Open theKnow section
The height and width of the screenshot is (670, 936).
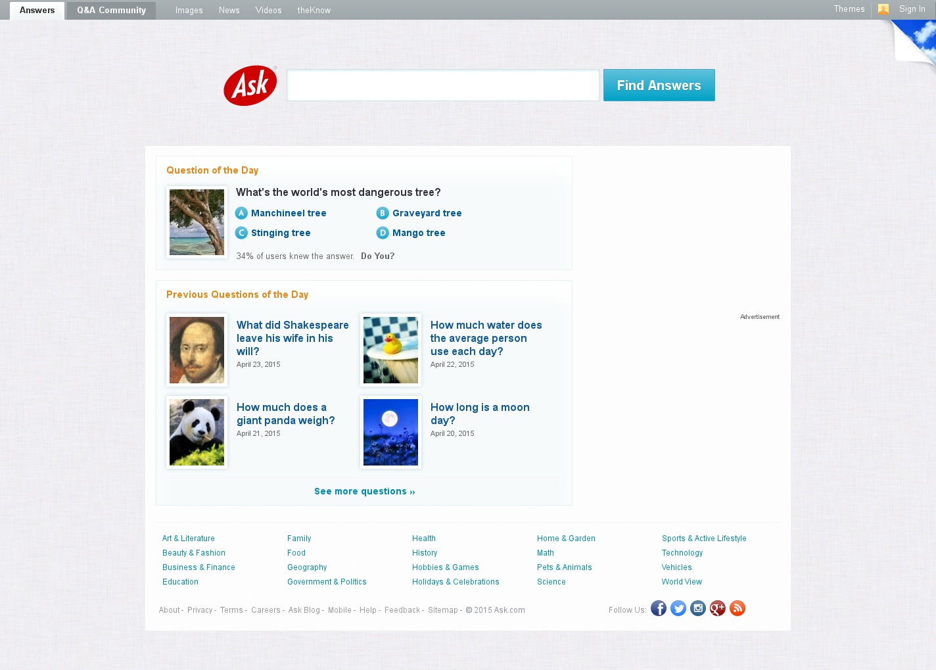314,11
